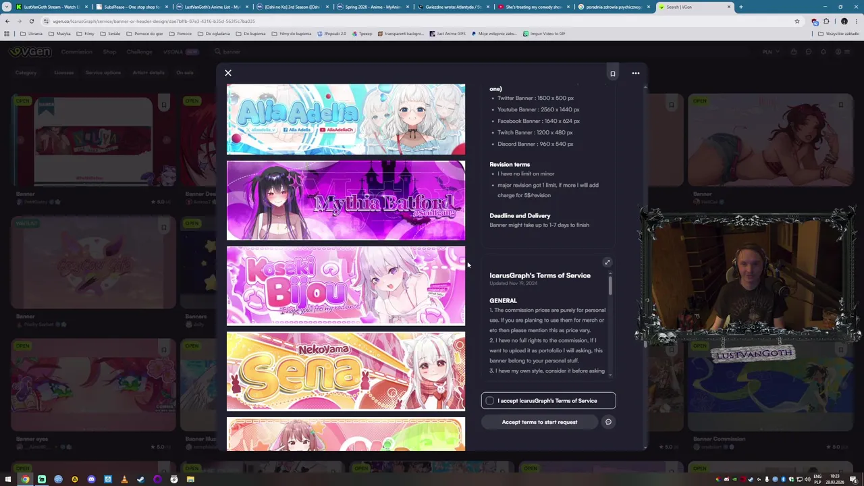Close the service details modal
Screen dimensions: 864x486
click(228, 73)
